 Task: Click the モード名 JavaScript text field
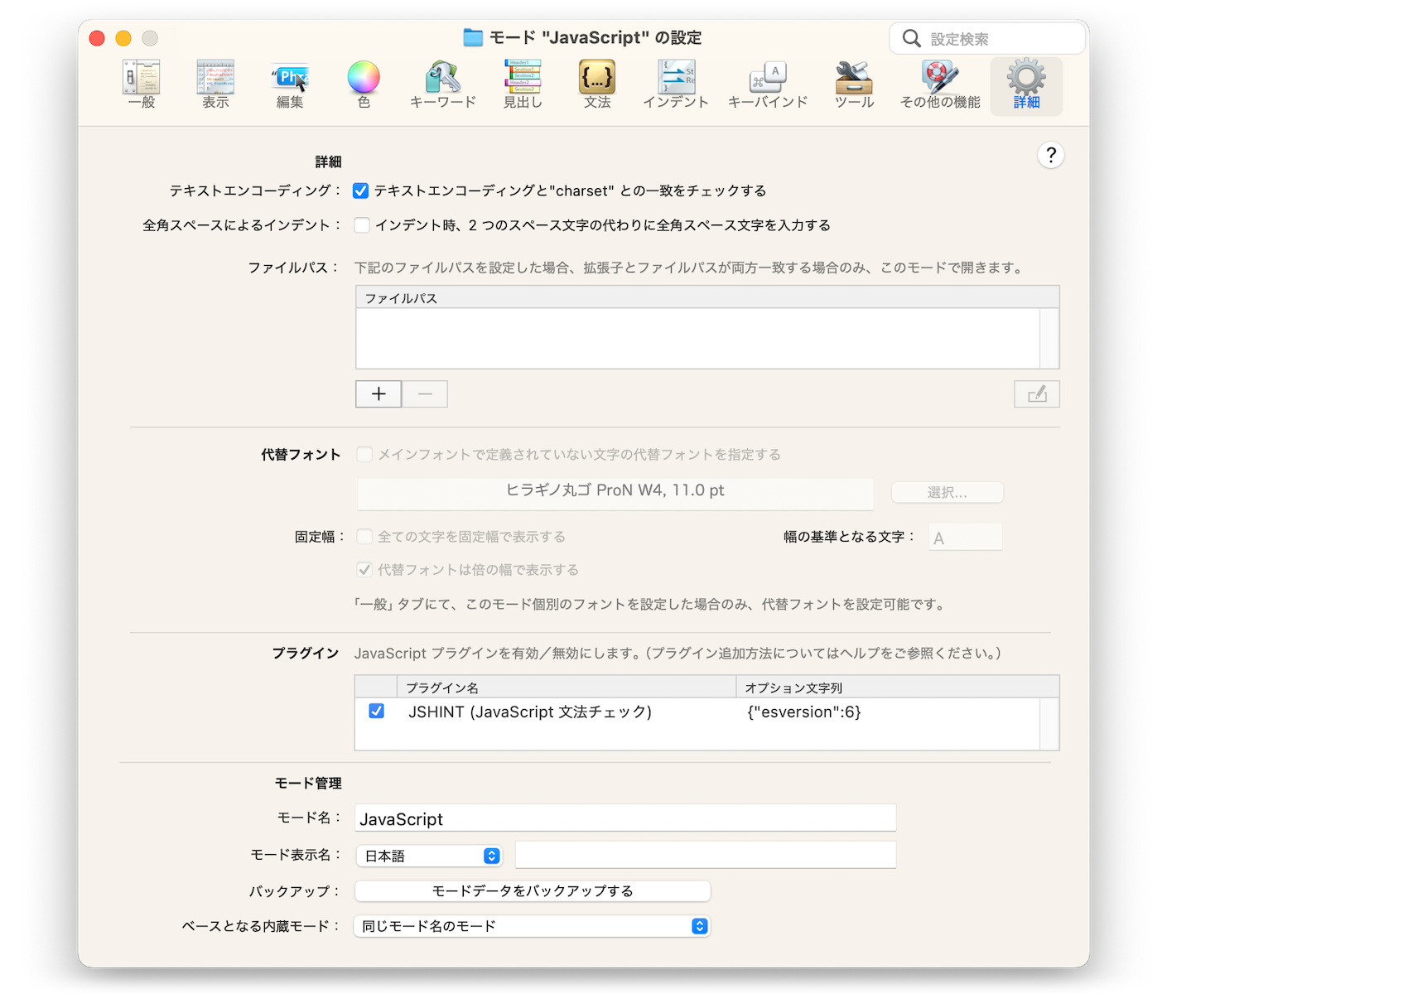click(625, 818)
